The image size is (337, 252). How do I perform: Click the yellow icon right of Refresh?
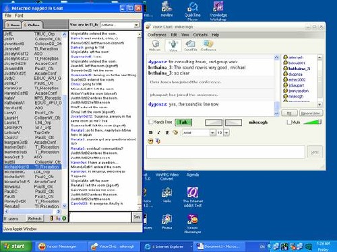pos(52,218)
